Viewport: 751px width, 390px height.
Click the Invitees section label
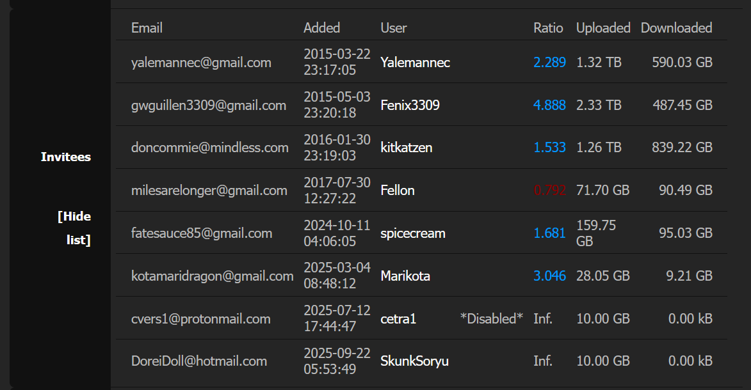pos(66,157)
